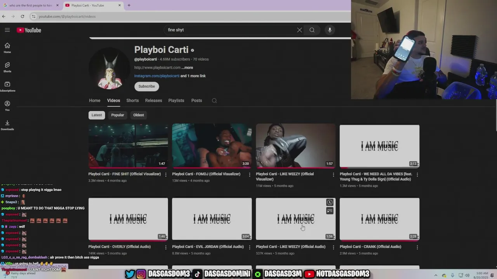The height and width of the screenshot is (279, 497).
Task: Open title 'Playboi Carti - CRANK (Official Audio)'
Action: 370,247
